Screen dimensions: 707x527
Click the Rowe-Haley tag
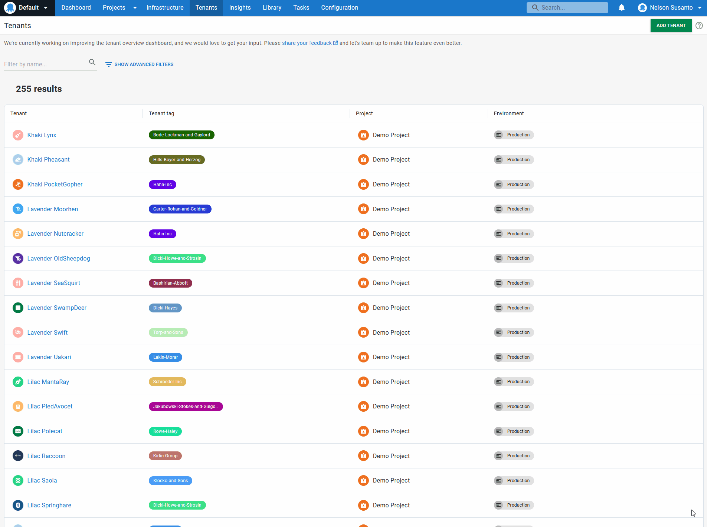click(165, 431)
